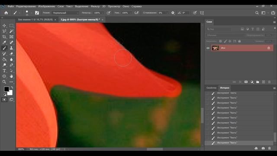Select the Healing Brush tool
The height and width of the screenshot is (156, 277).
pos(11,42)
